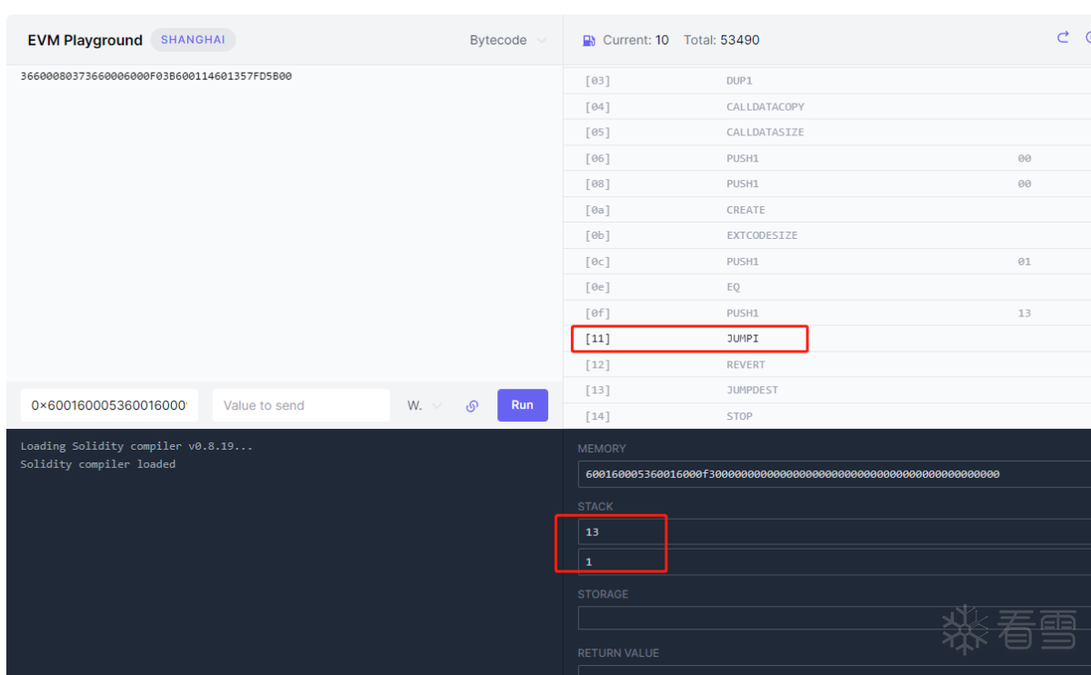Open the Bytecode code-type dropdown
Screen dimensions: 1091x675
pyautogui.click(x=508, y=40)
